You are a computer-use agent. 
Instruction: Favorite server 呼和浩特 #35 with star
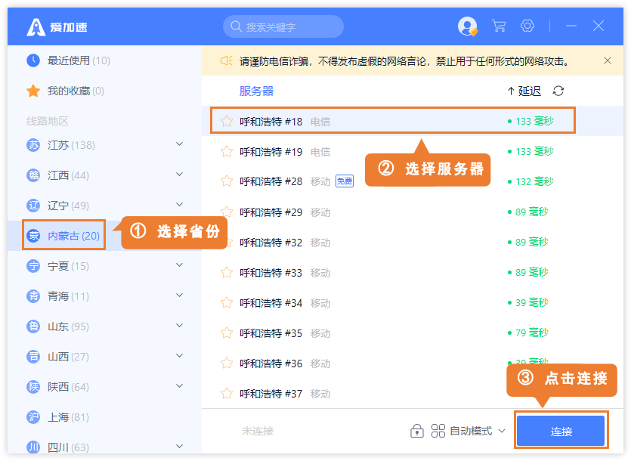[227, 333]
